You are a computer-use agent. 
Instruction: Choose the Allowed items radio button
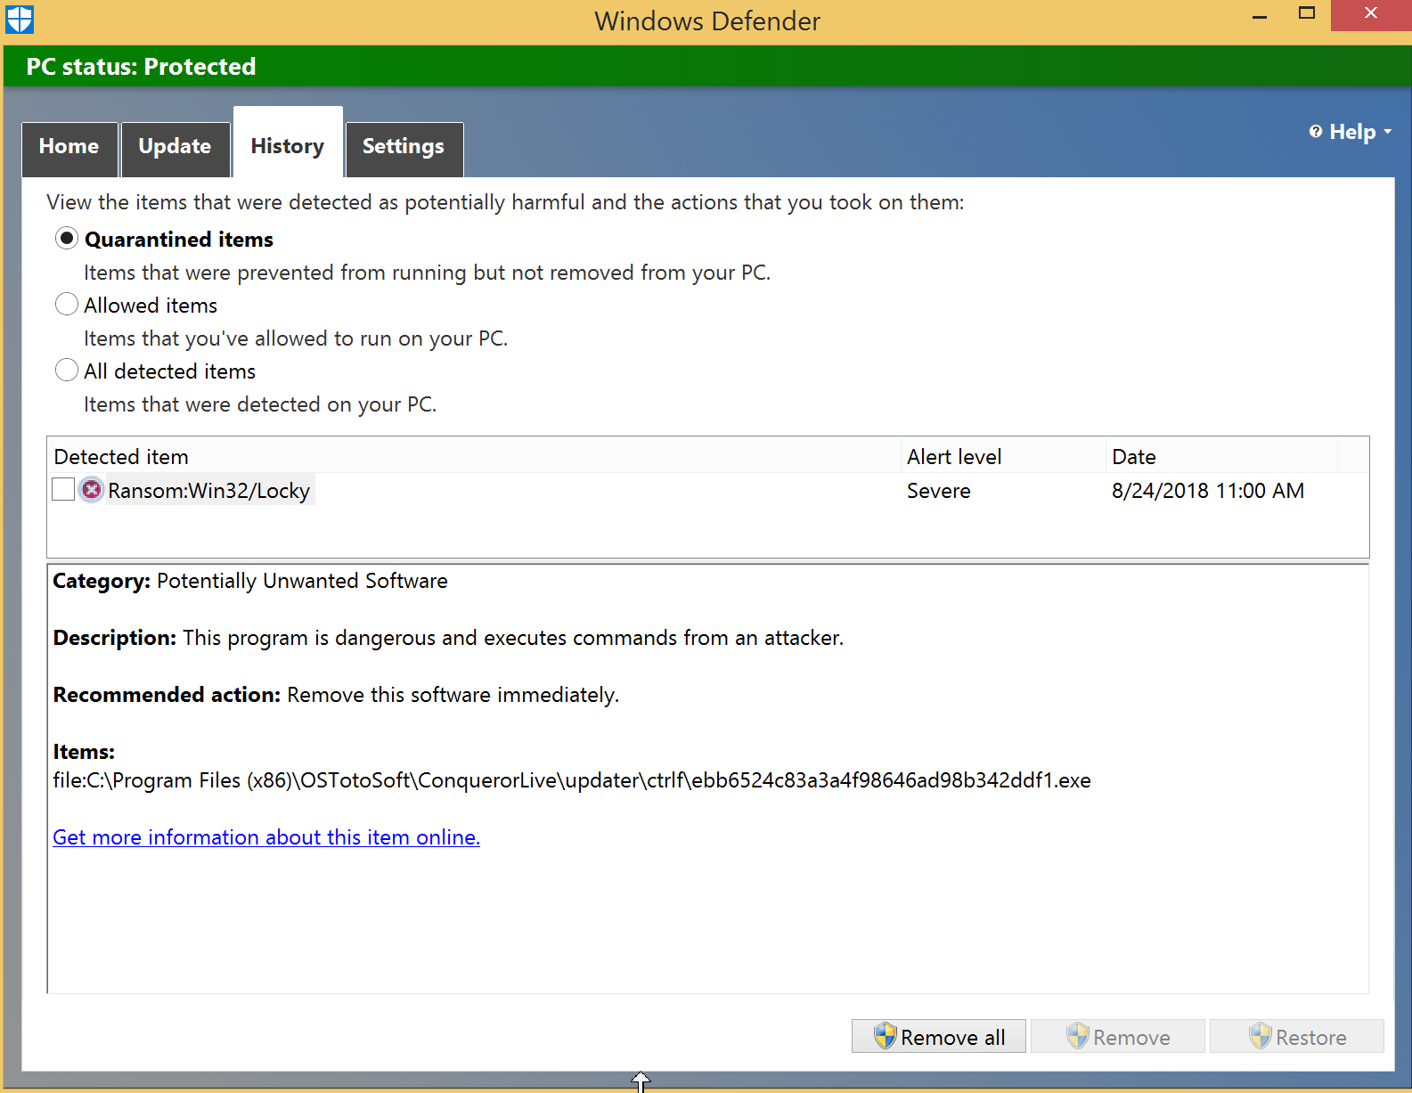coord(67,305)
